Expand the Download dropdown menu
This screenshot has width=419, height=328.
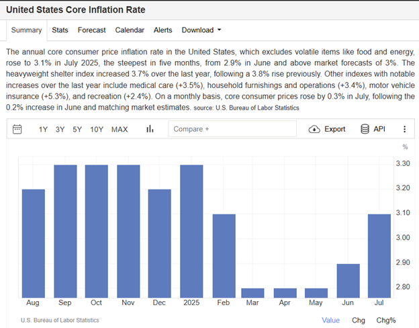point(201,30)
